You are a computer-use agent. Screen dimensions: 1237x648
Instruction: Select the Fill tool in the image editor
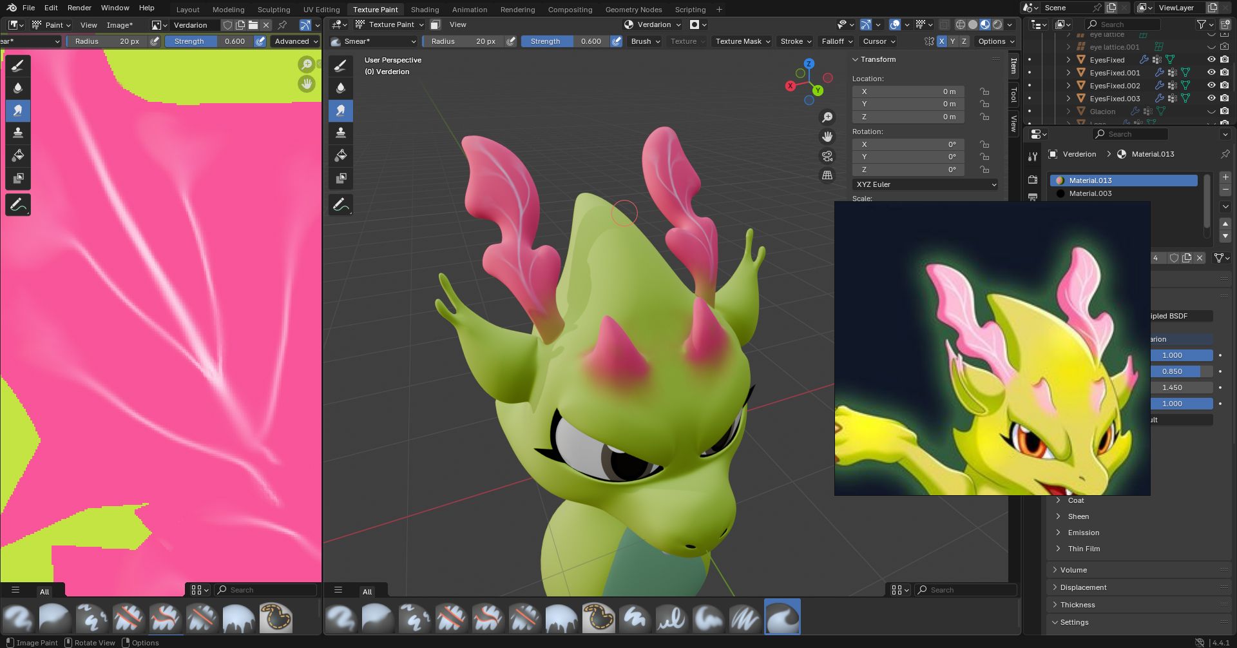[18, 155]
